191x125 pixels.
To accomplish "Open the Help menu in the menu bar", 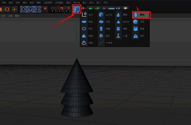I will coord(105,2).
